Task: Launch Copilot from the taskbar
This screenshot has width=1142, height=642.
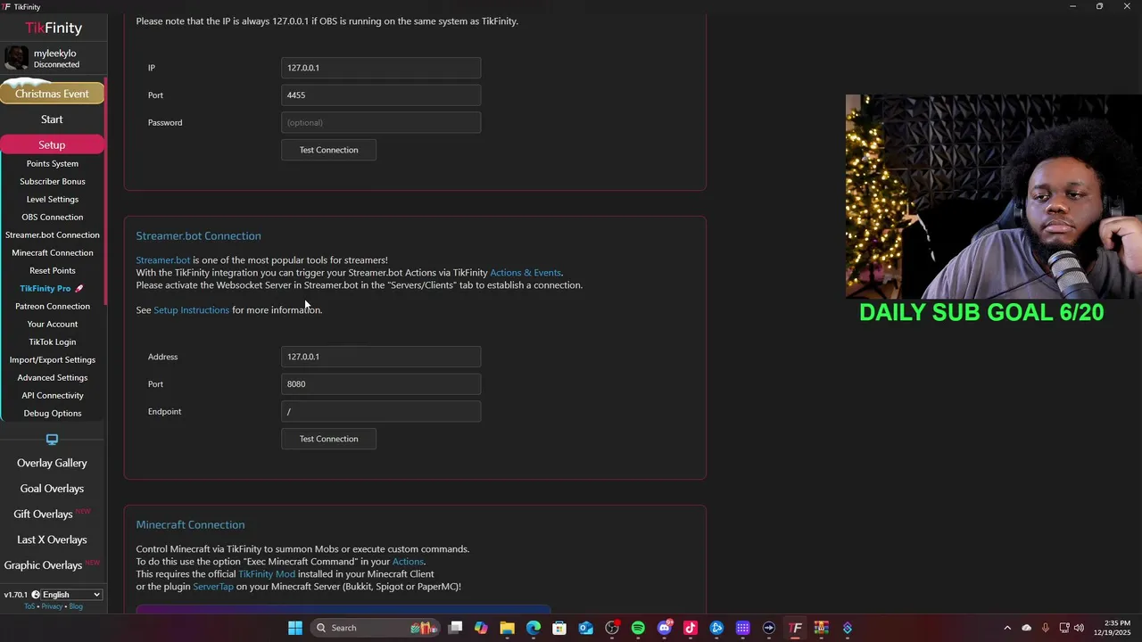Action: tap(481, 628)
